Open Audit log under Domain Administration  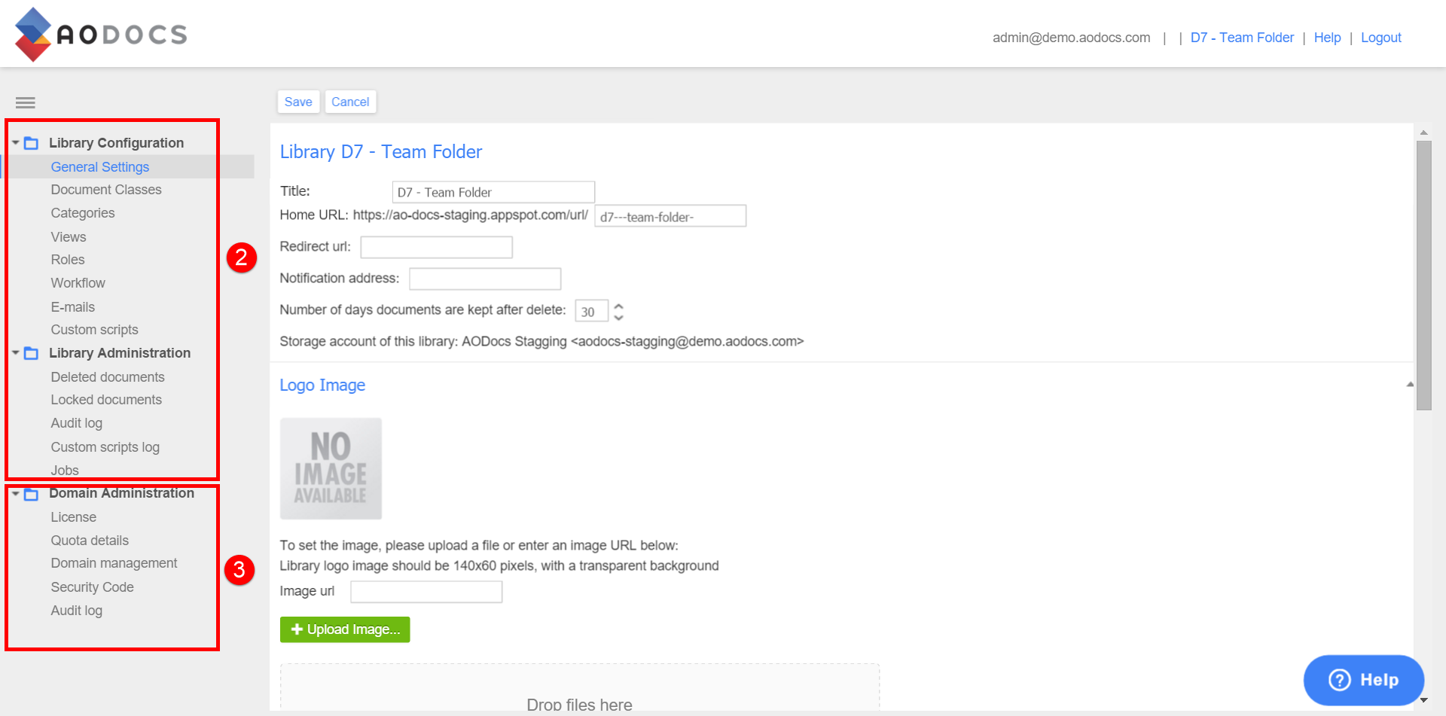coord(77,611)
